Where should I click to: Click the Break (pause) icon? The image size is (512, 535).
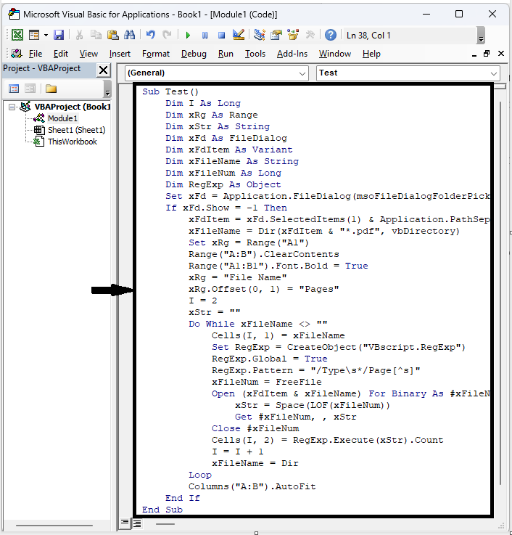[x=205, y=35]
